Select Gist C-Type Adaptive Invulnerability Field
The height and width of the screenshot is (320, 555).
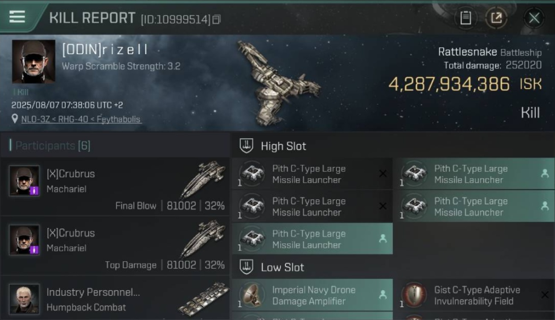click(x=474, y=295)
